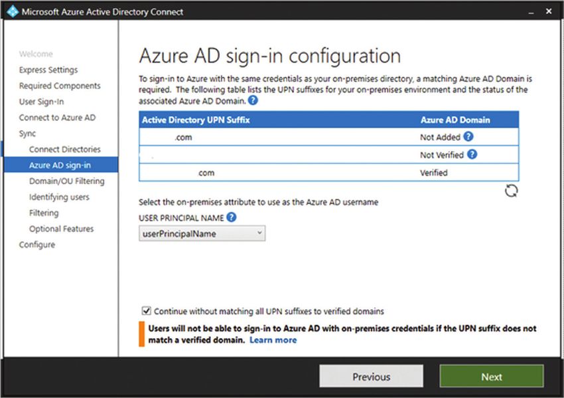Click help icon next to USER PRINCIPAL NAME
The image size is (564, 398).
click(232, 217)
